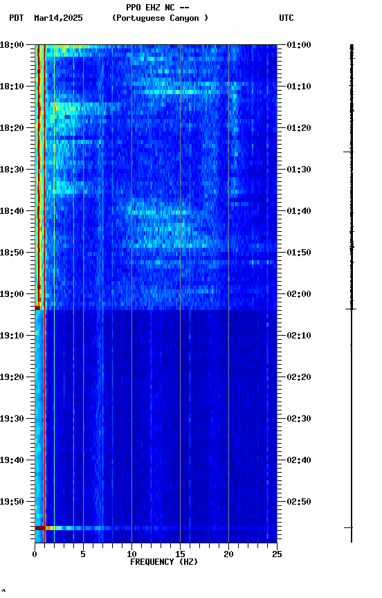This screenshot has height=598, width=382.
Task: Click the seismogram tick near 02:56 UTC
Action: (349, 528)
